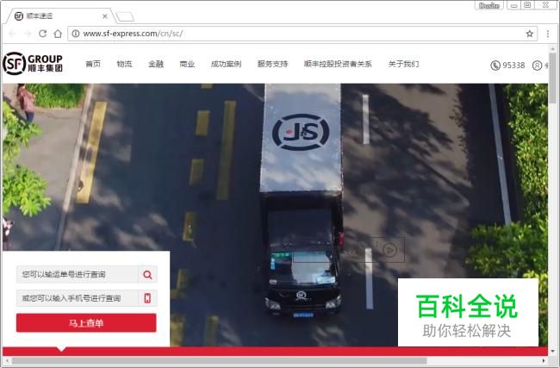Click 95338 hotline number

click(513, 65)
